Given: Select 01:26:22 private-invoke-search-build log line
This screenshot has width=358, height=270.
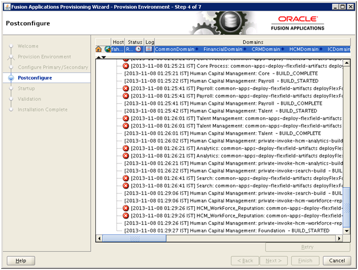Looking at the screenshot, I should [x=233, y=171].
